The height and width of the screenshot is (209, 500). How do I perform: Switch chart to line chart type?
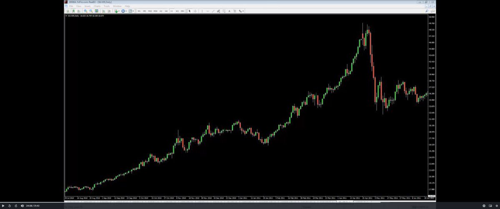click(x=79, y=11)
